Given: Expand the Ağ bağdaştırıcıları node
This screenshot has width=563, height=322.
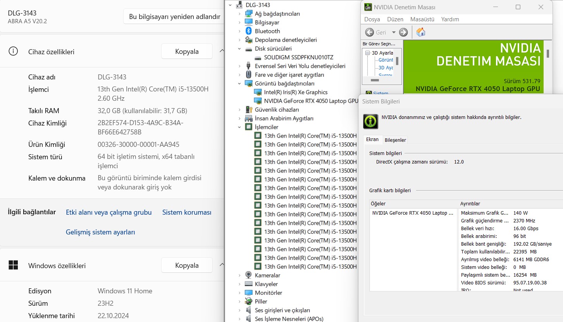Looking at the screenshot, I should 239,14.
